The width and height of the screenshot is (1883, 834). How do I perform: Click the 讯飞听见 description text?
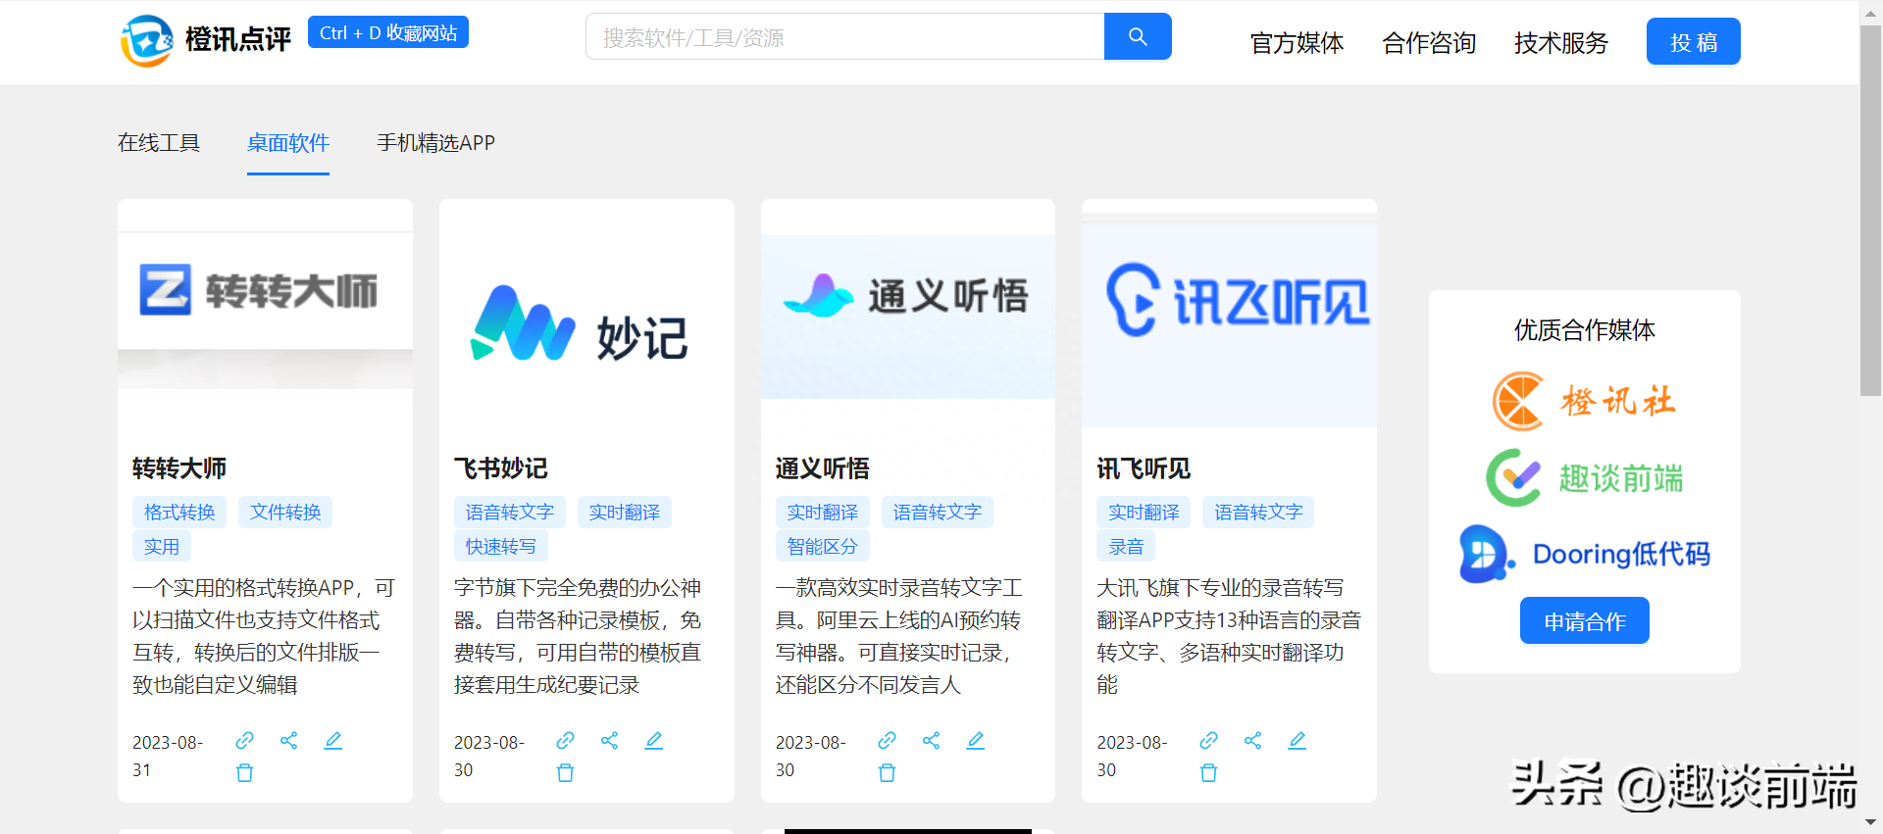point(1229,636)
